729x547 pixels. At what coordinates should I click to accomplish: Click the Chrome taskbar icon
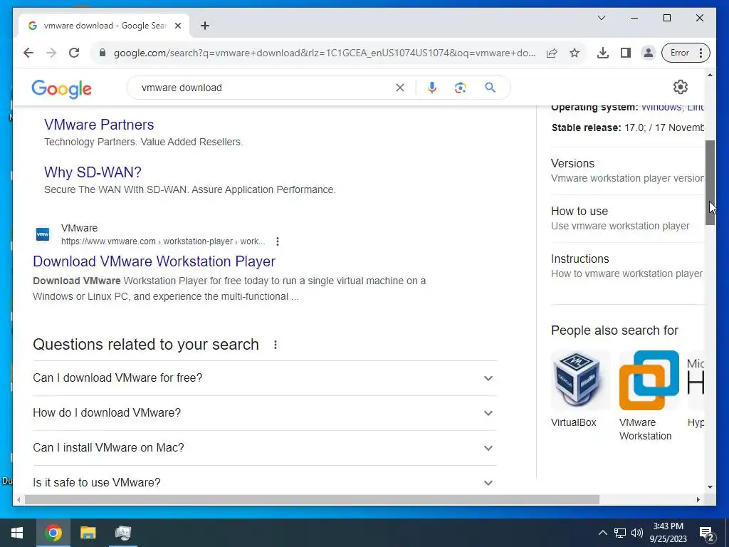point(53,533)
